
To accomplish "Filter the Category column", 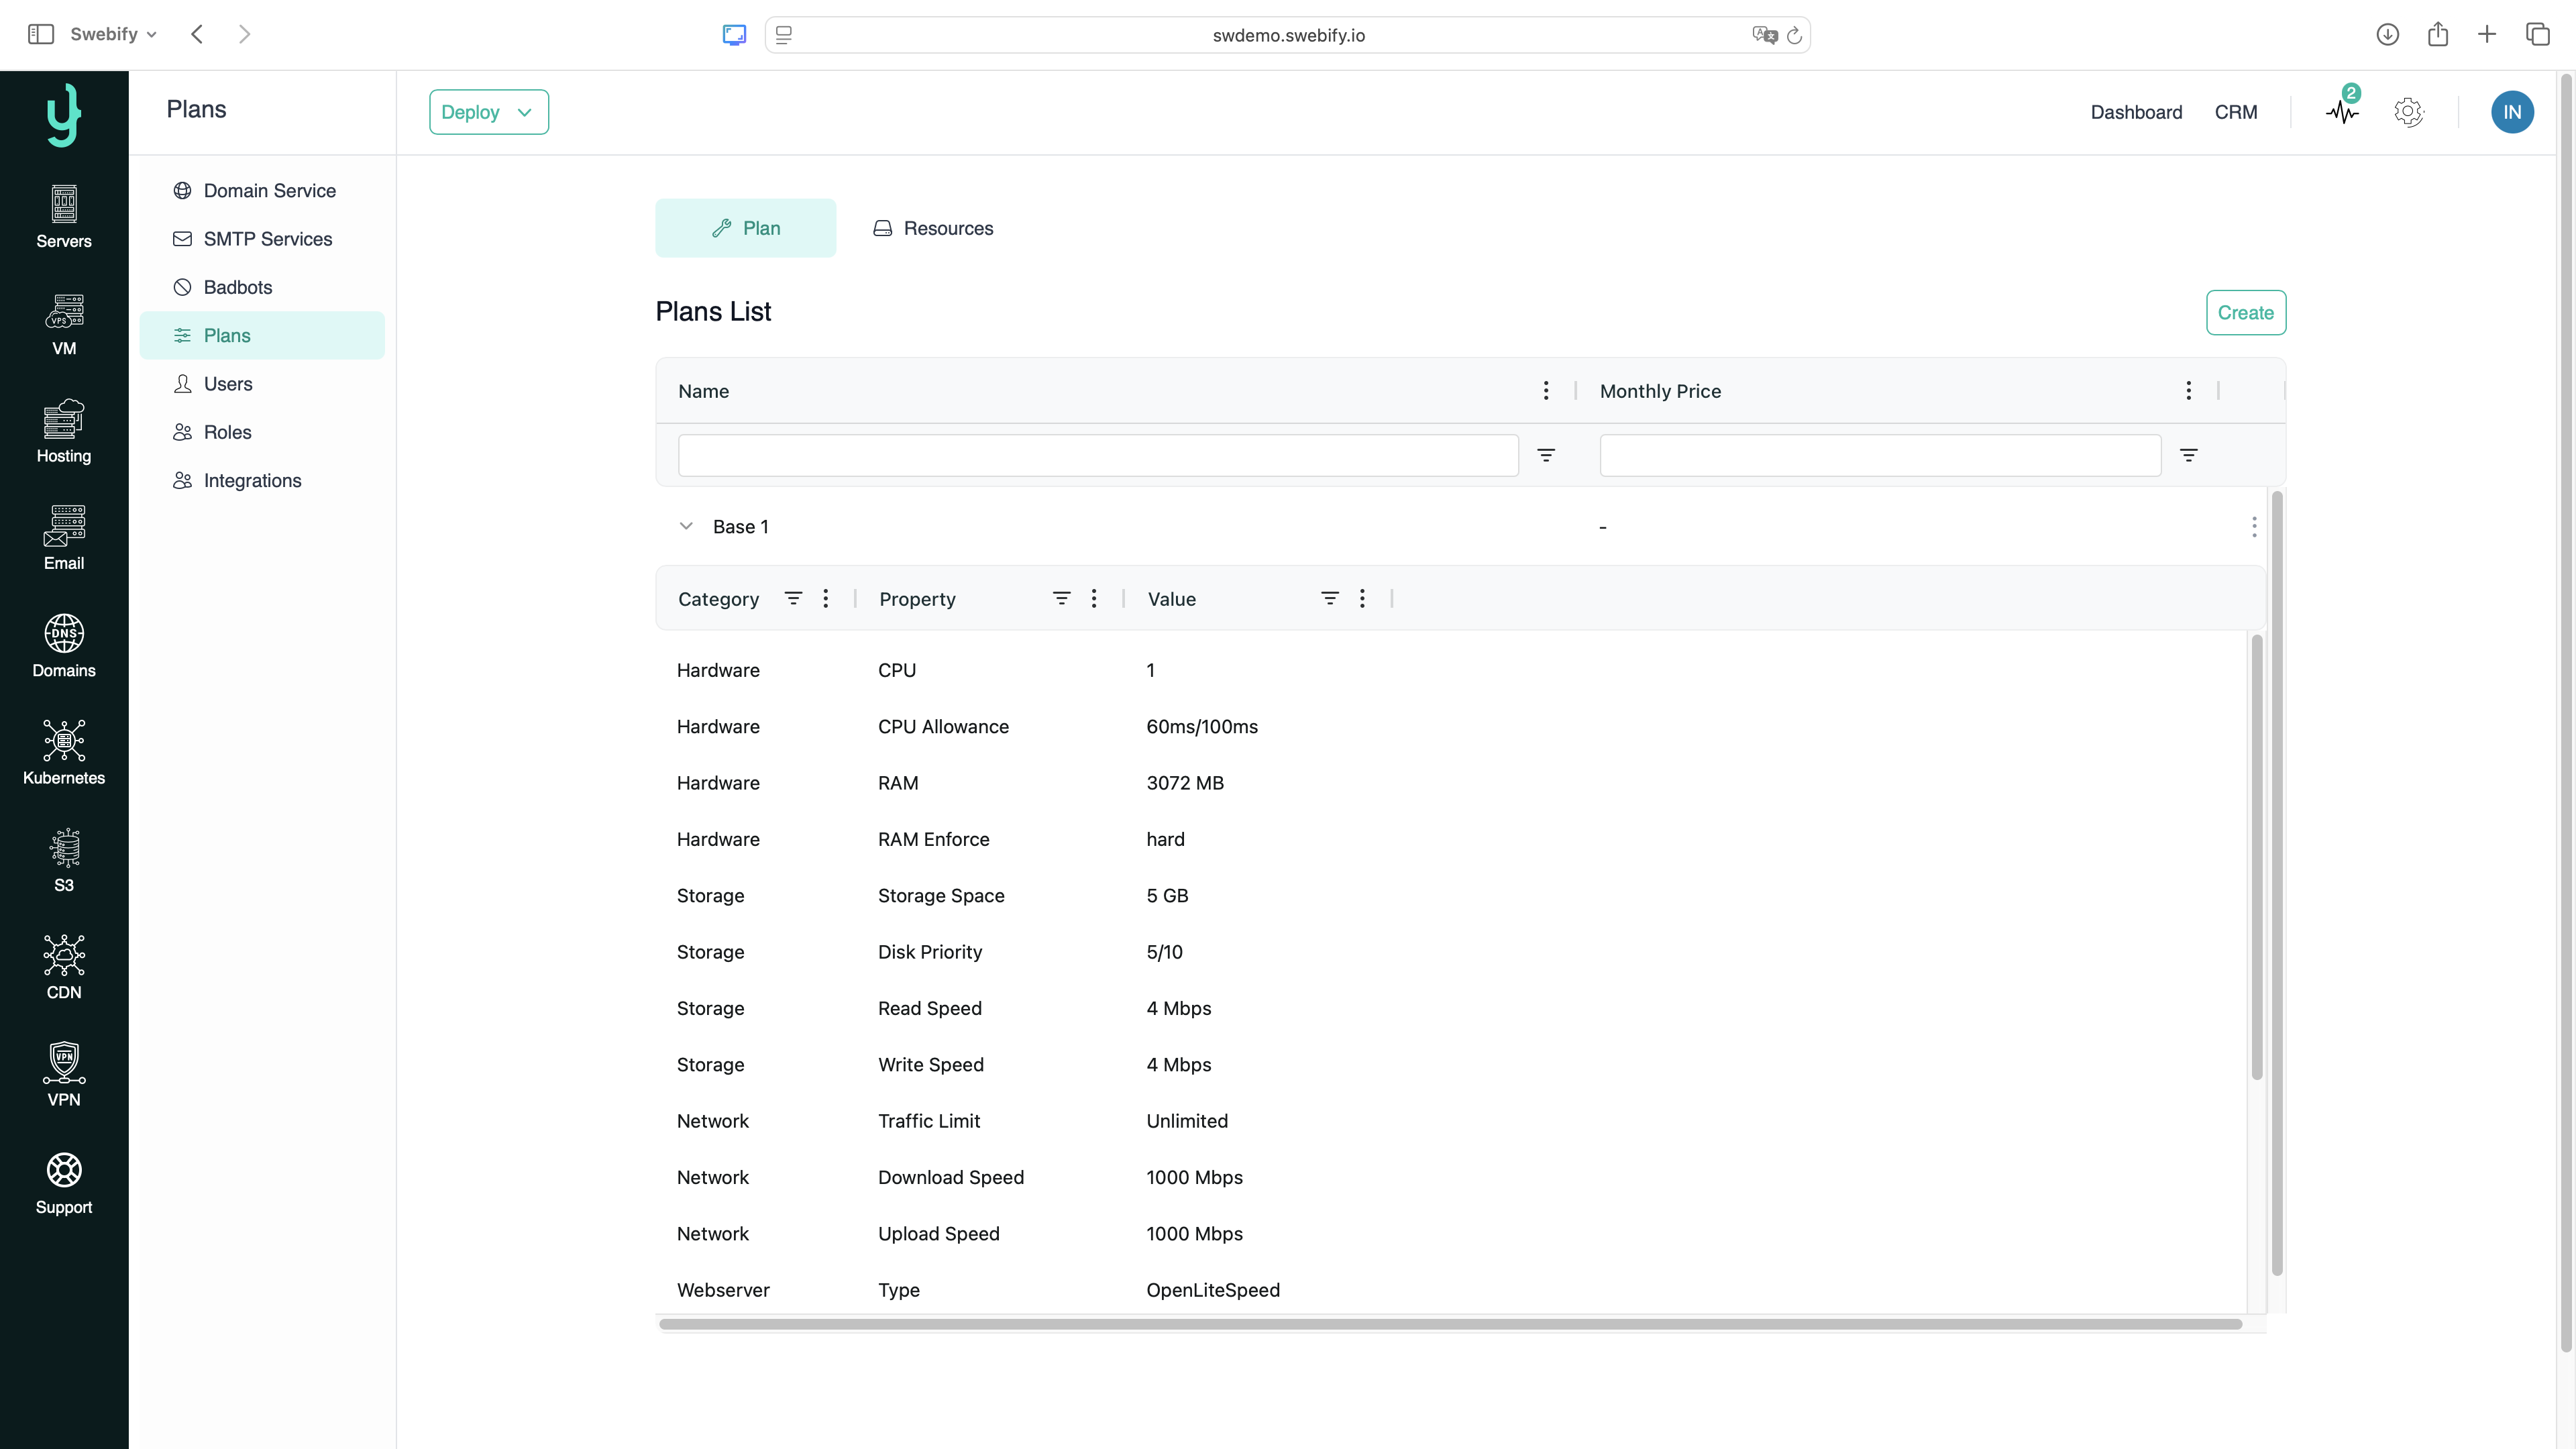I will click(x=793, y=599).
